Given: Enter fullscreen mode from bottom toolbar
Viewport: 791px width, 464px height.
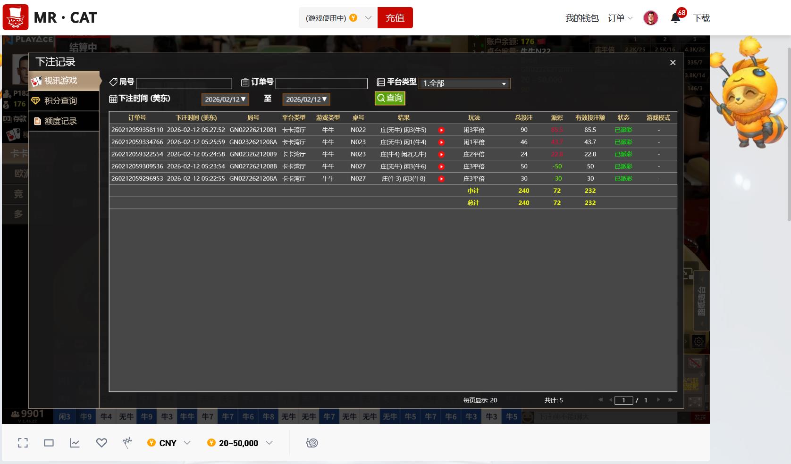Looking at the screenshot, I should tap(23, 443).
